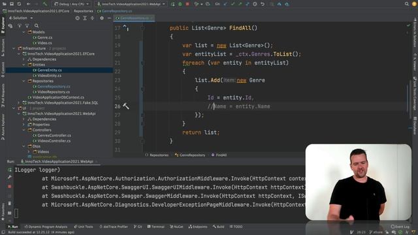
Task: Expand the InnoTech.VideoApplication2021.Fake.SQL project
Action: click(19, 102)
